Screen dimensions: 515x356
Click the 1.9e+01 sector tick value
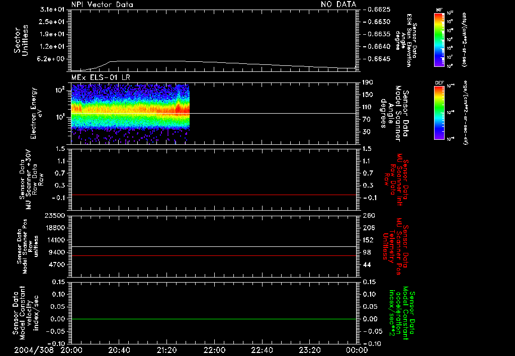tap(52, 34)
